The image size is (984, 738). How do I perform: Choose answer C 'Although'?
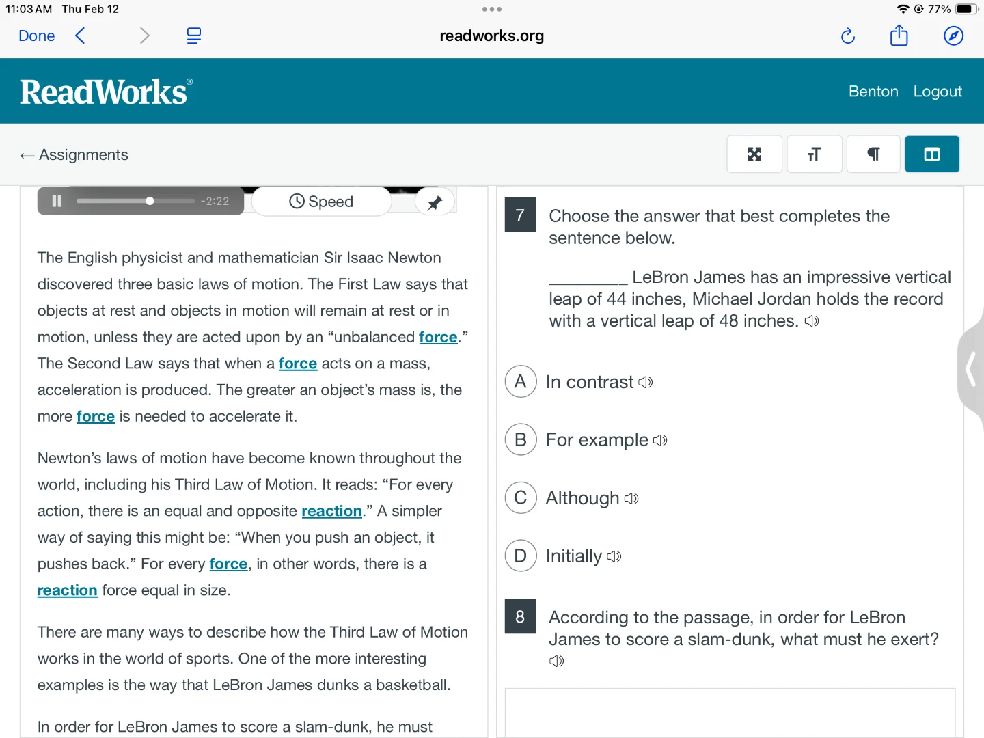521,498
